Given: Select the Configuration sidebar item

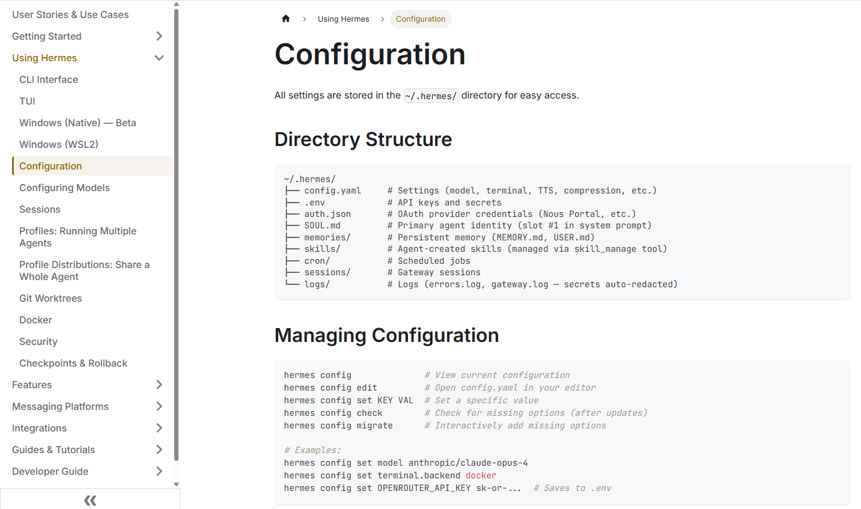Looking at the screenshot, I should click(x=92, y=166).
